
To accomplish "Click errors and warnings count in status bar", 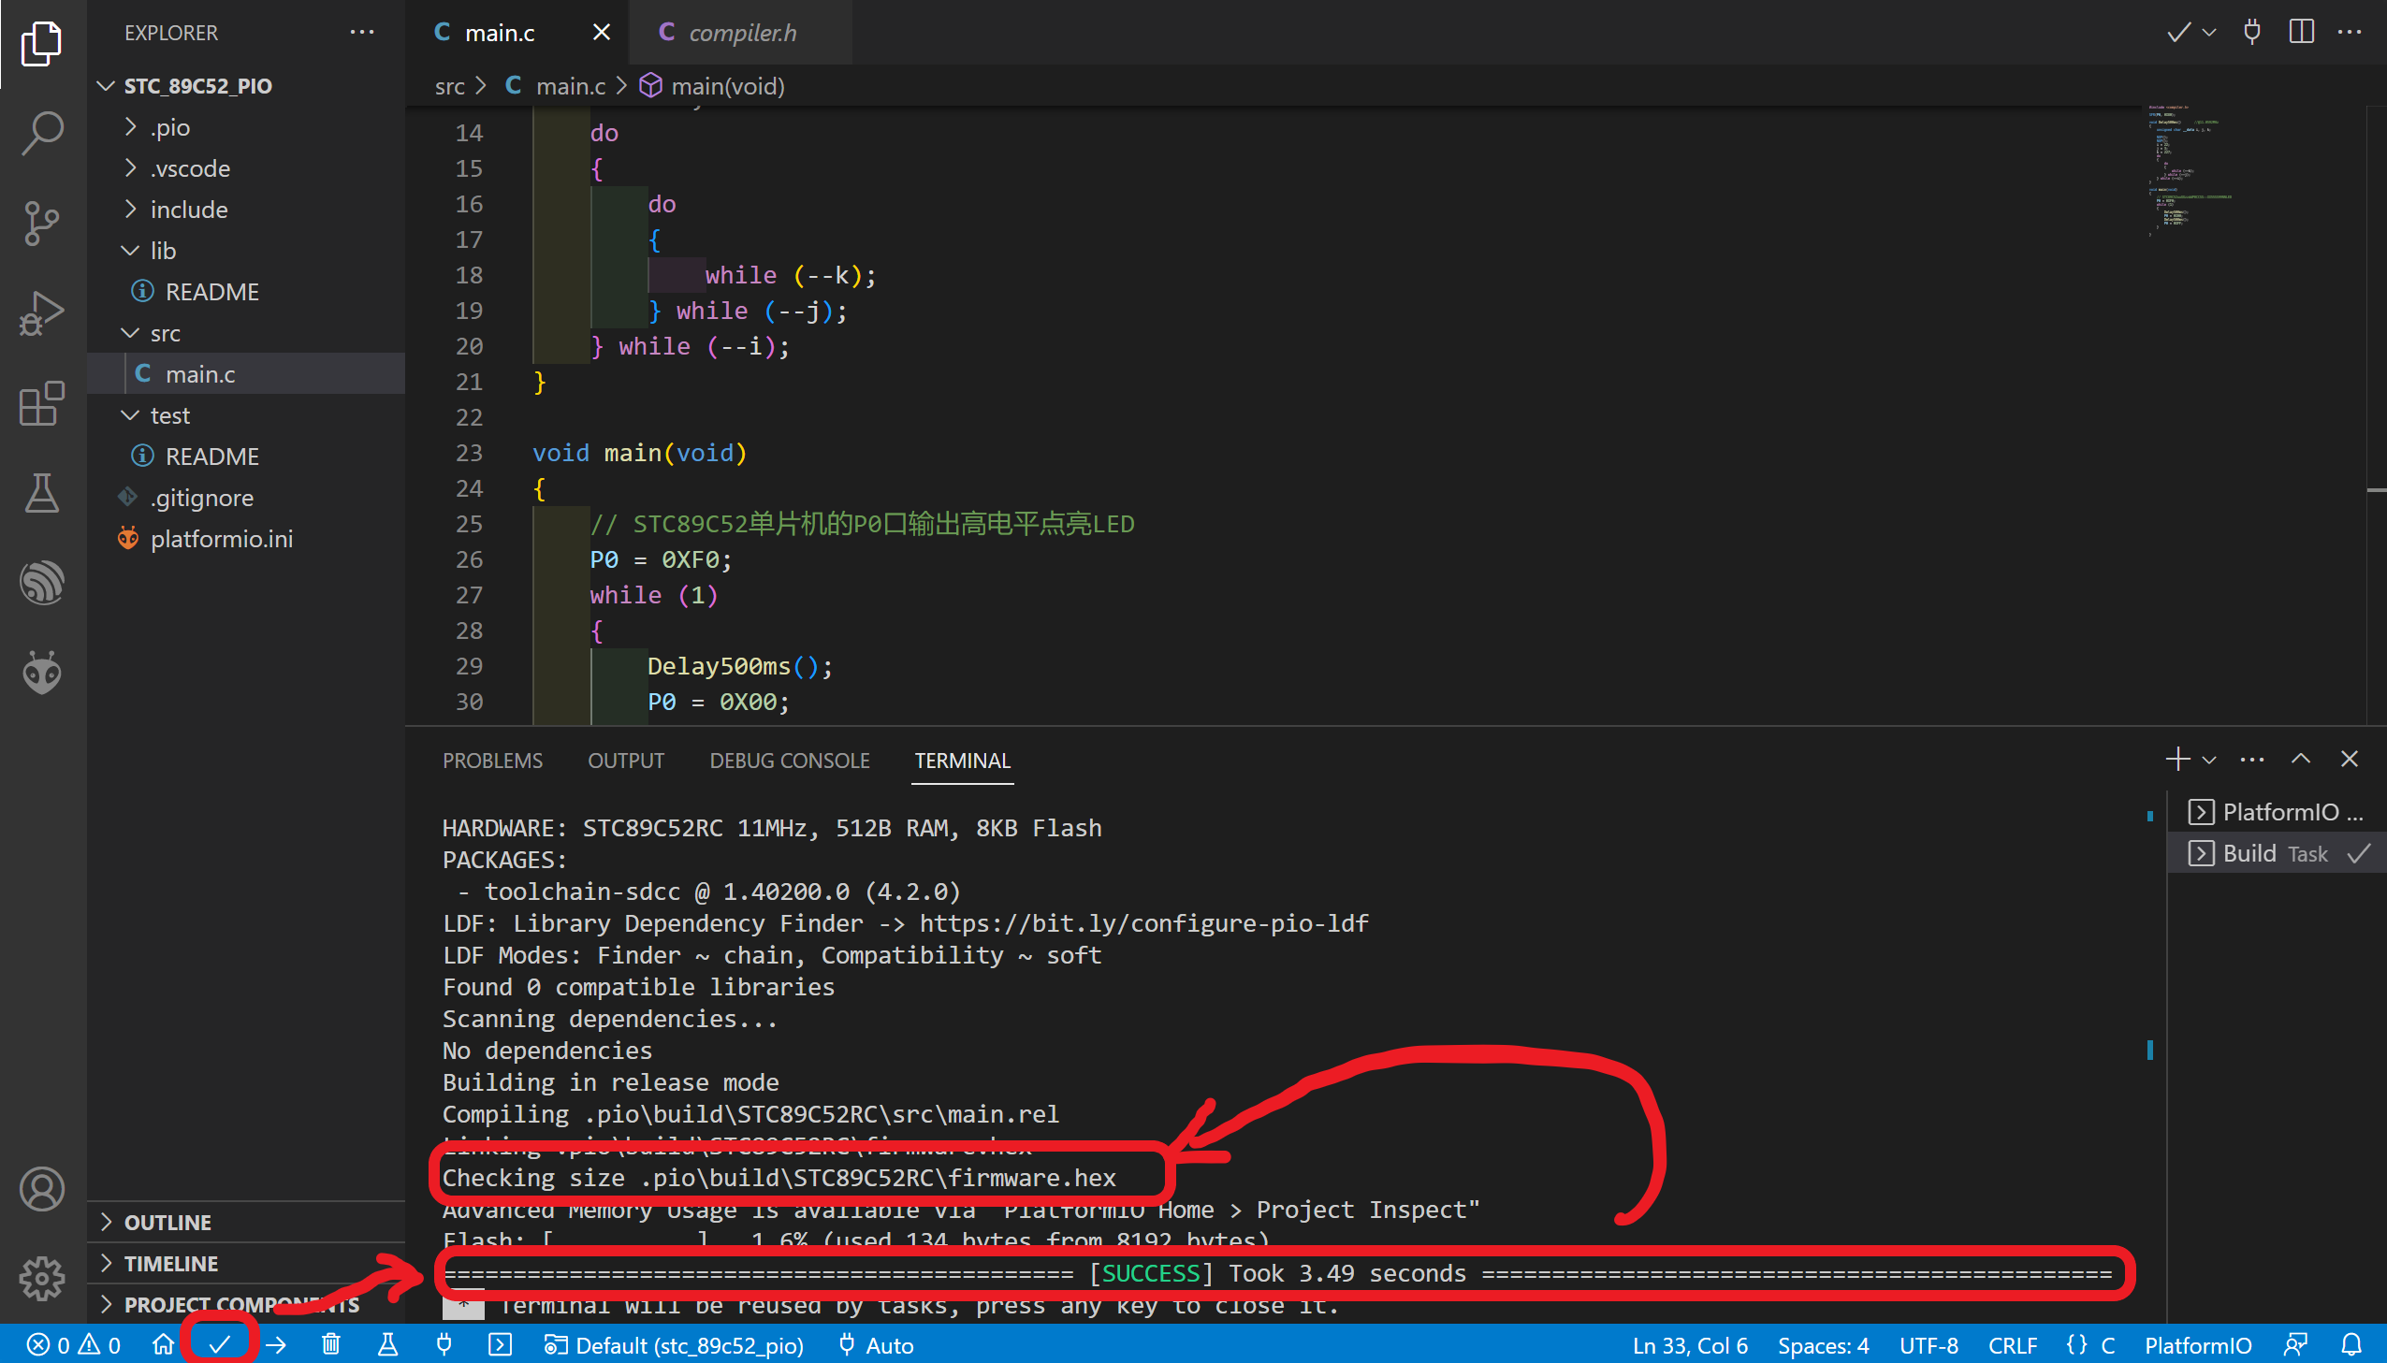I will pos(74,1345).
